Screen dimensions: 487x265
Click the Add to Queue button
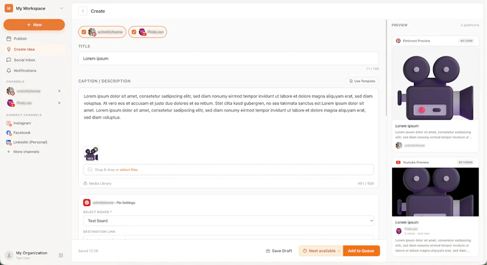pyautogui.click(x=361, y=251)
